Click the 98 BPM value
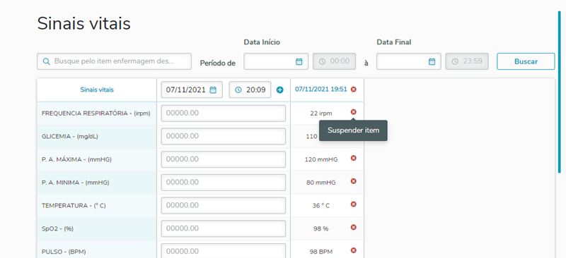Image resolution: width=566 pixels, height=258 pixels. coord(321,252)
